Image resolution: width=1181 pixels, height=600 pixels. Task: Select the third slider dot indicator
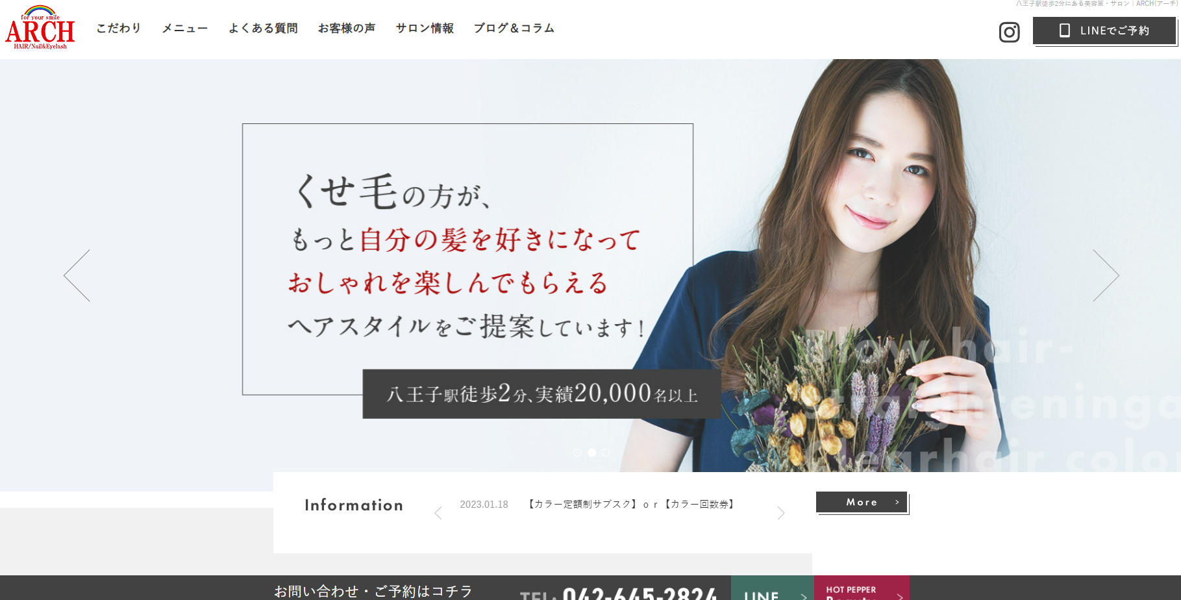[606, 453]
